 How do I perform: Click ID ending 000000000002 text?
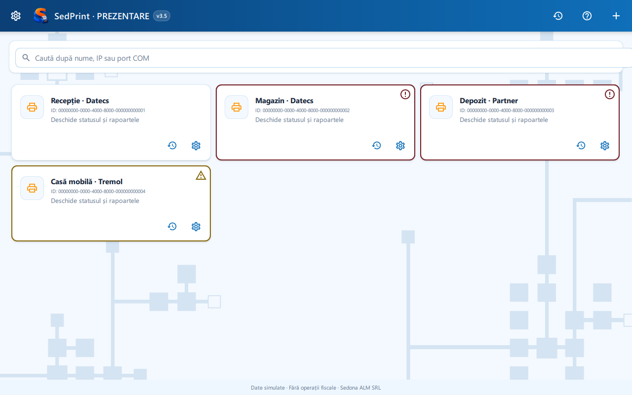point(302,111)
